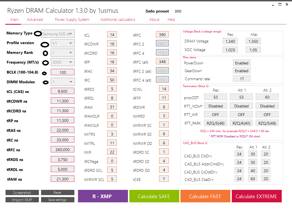The height and width of the screenshot is (209, 292).
Task: Click the BCLK input field showing 100
Action: click(62, 72)
